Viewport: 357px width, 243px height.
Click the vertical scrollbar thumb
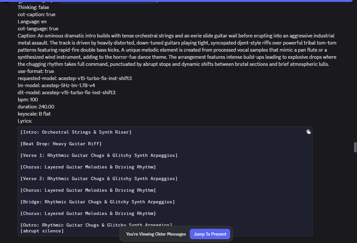pos(355,147)
